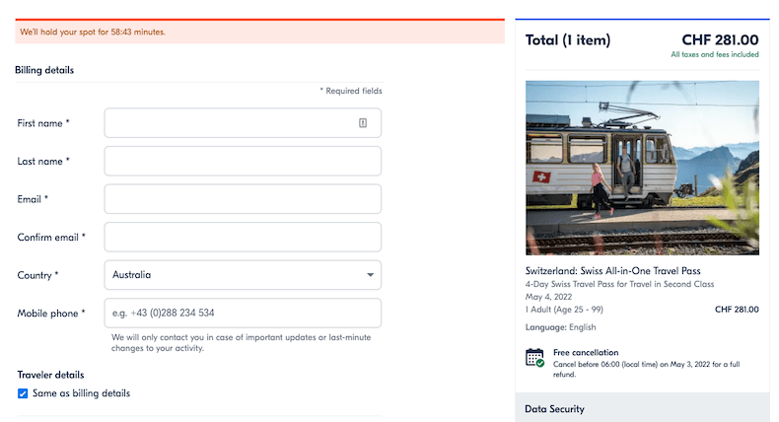Click the Free cancellation heading
This screenshot has height=422, width=779.
tap(586, 352)
